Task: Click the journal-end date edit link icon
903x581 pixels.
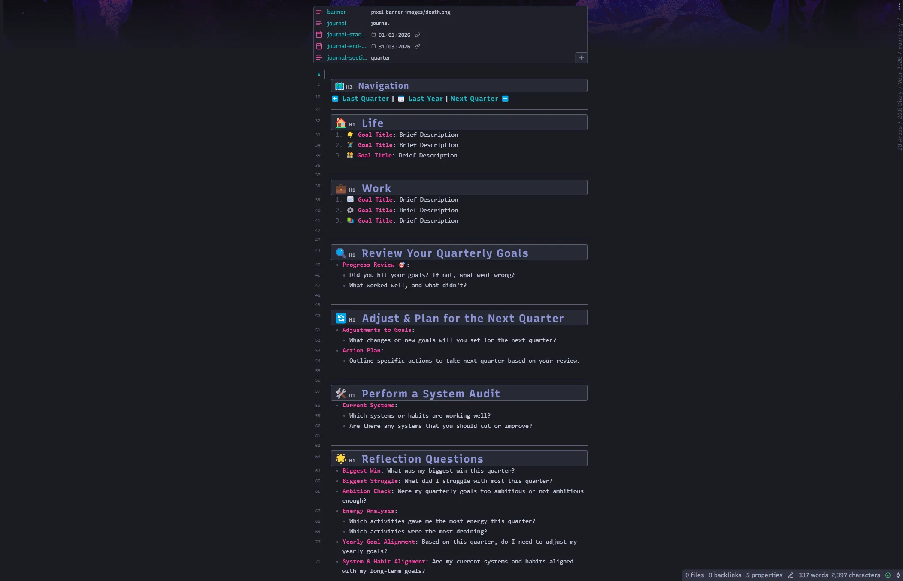Action: (418, 46)
